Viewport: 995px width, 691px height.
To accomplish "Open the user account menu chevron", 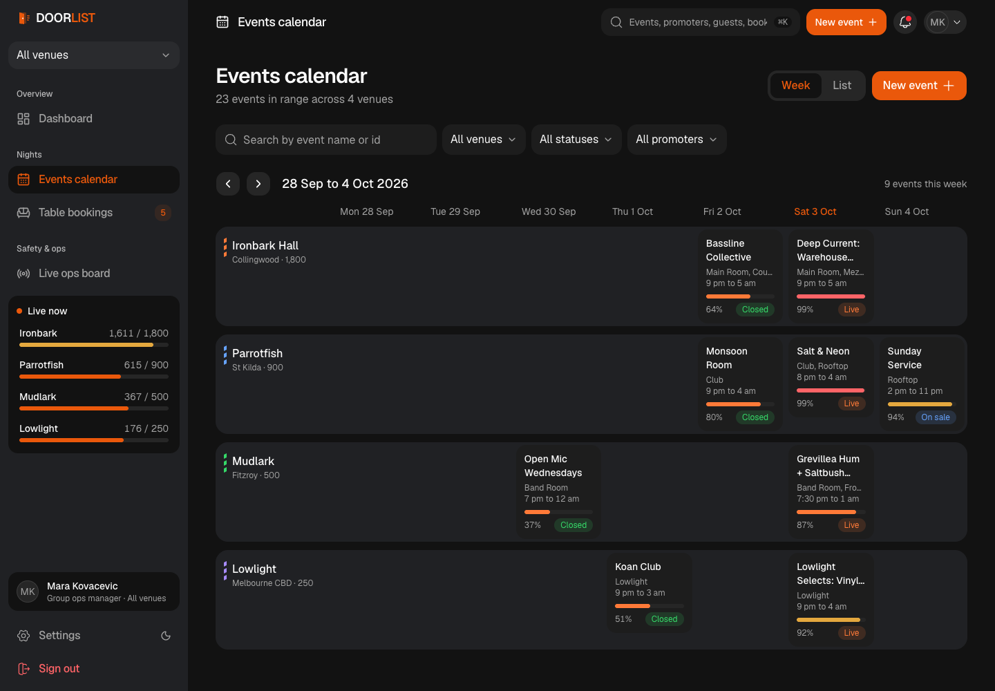I will pos(957,22).
